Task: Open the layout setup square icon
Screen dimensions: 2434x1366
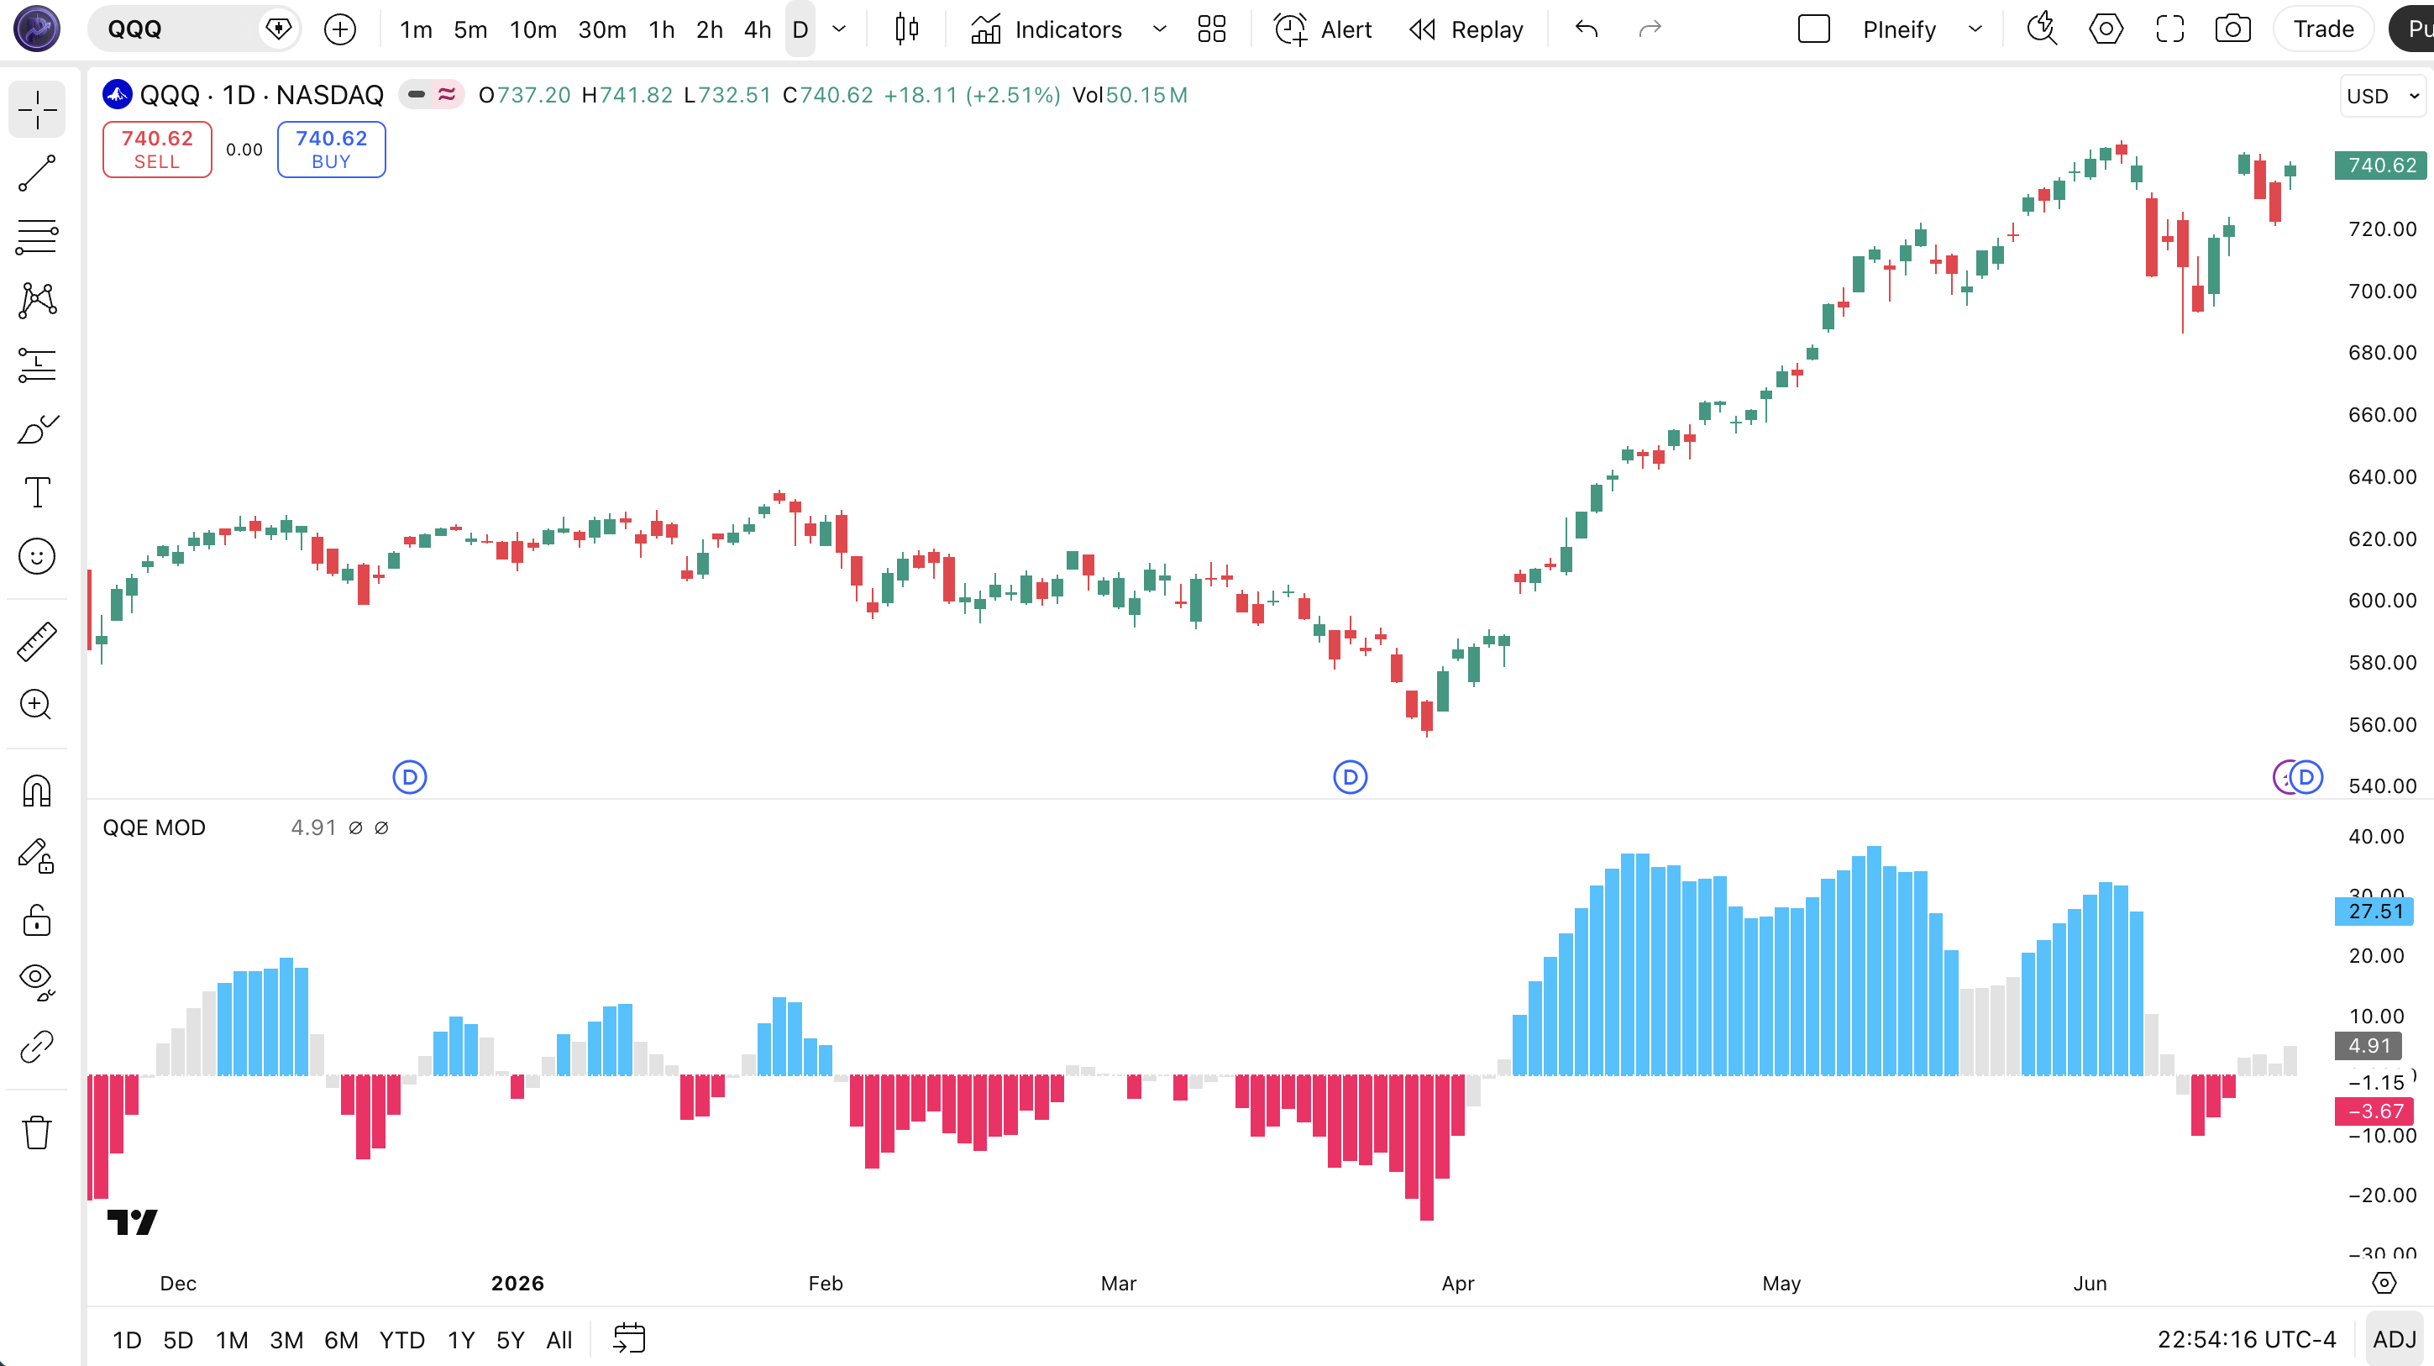Action: pos(1814,29)
